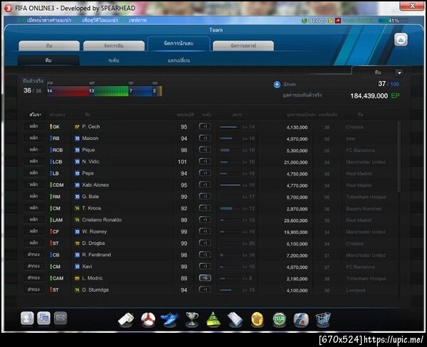Click the second top menu link

tap(100, 21)
